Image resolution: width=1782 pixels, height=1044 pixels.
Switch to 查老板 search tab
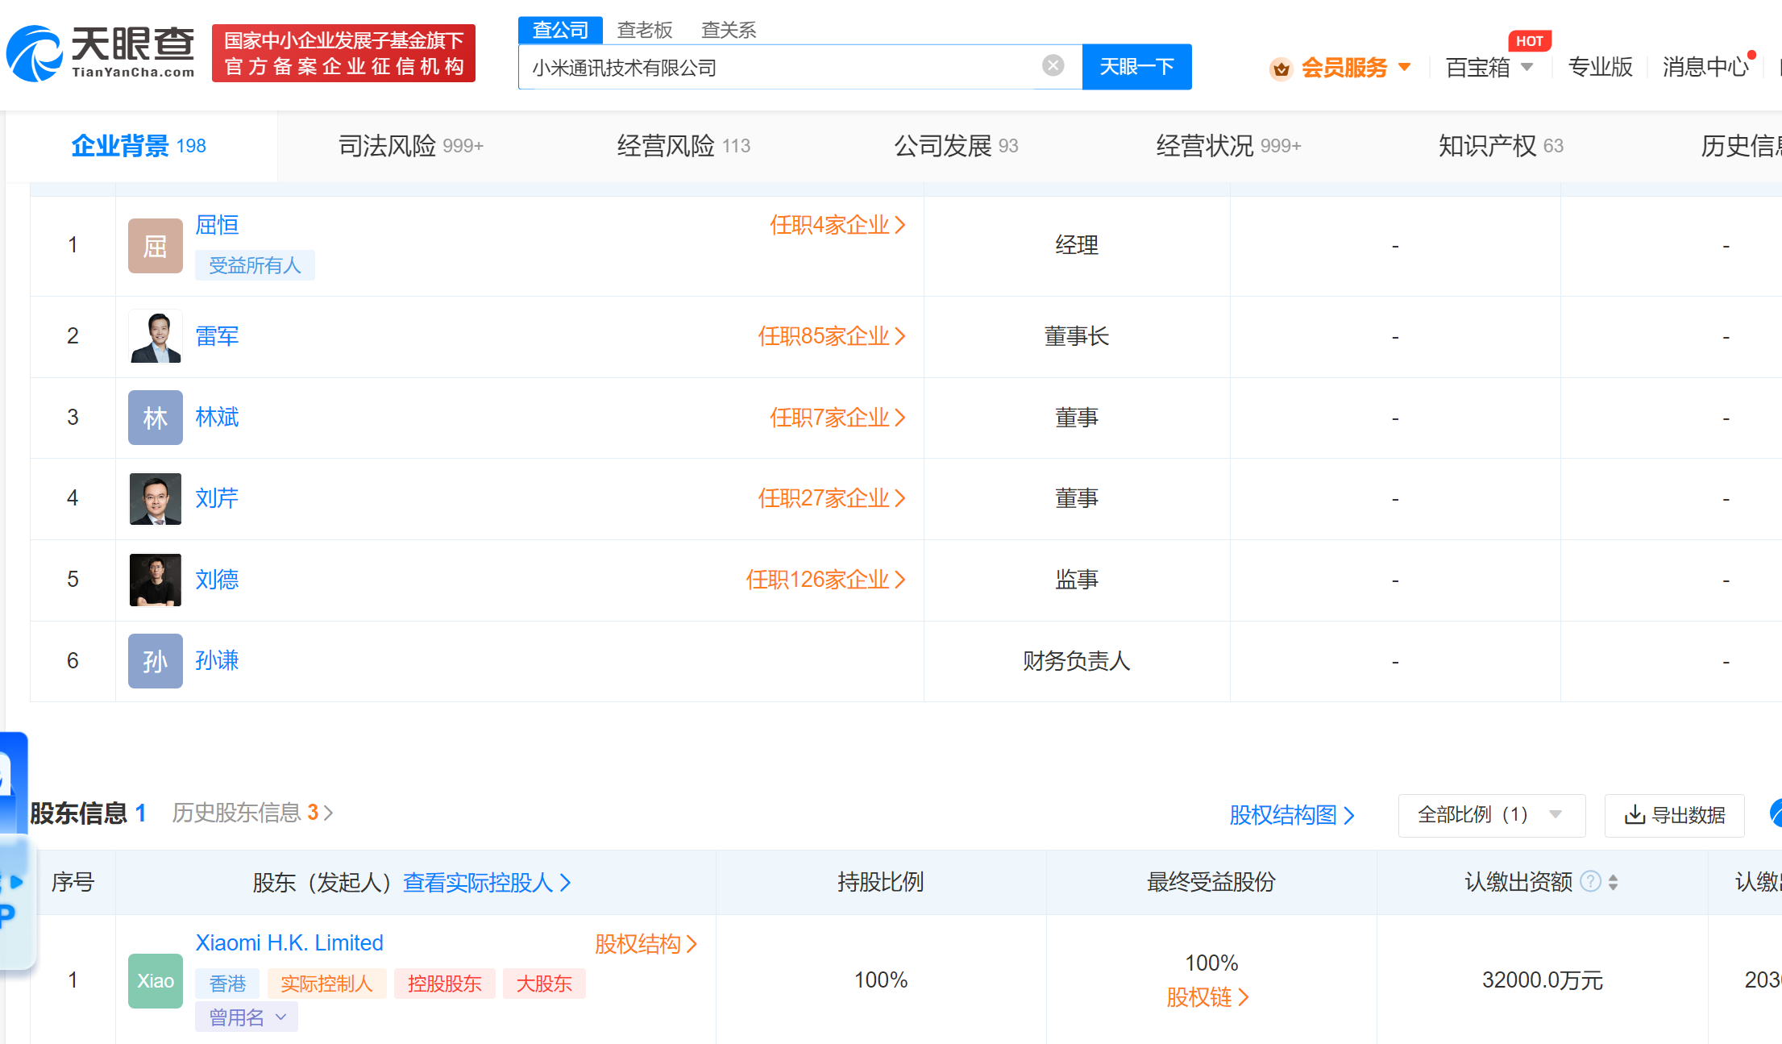(x=645, y=30)
